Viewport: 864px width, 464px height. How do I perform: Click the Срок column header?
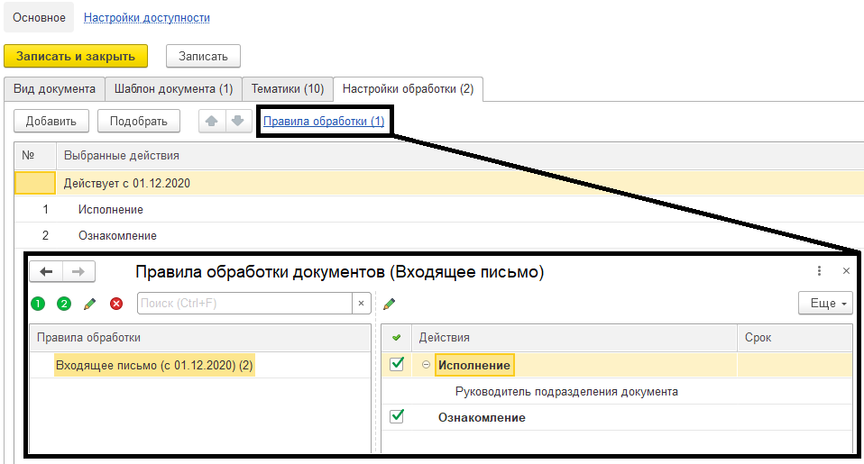click(795, 337)
